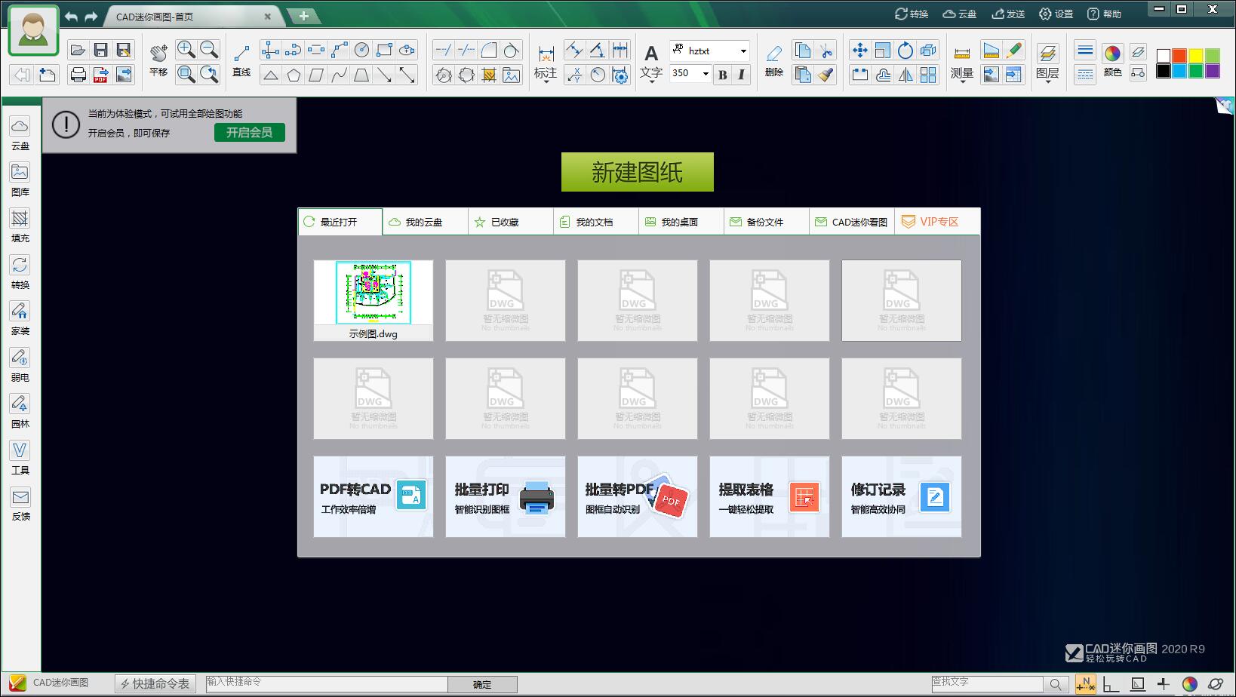Viewport: 1236px width, 697px height.
Task: Click the Insert image tool icon
Action: [512, 74]
